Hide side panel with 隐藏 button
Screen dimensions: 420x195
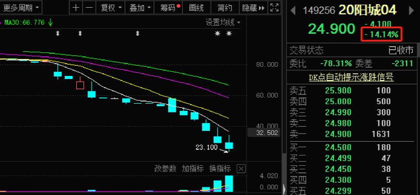coord(253,8)
